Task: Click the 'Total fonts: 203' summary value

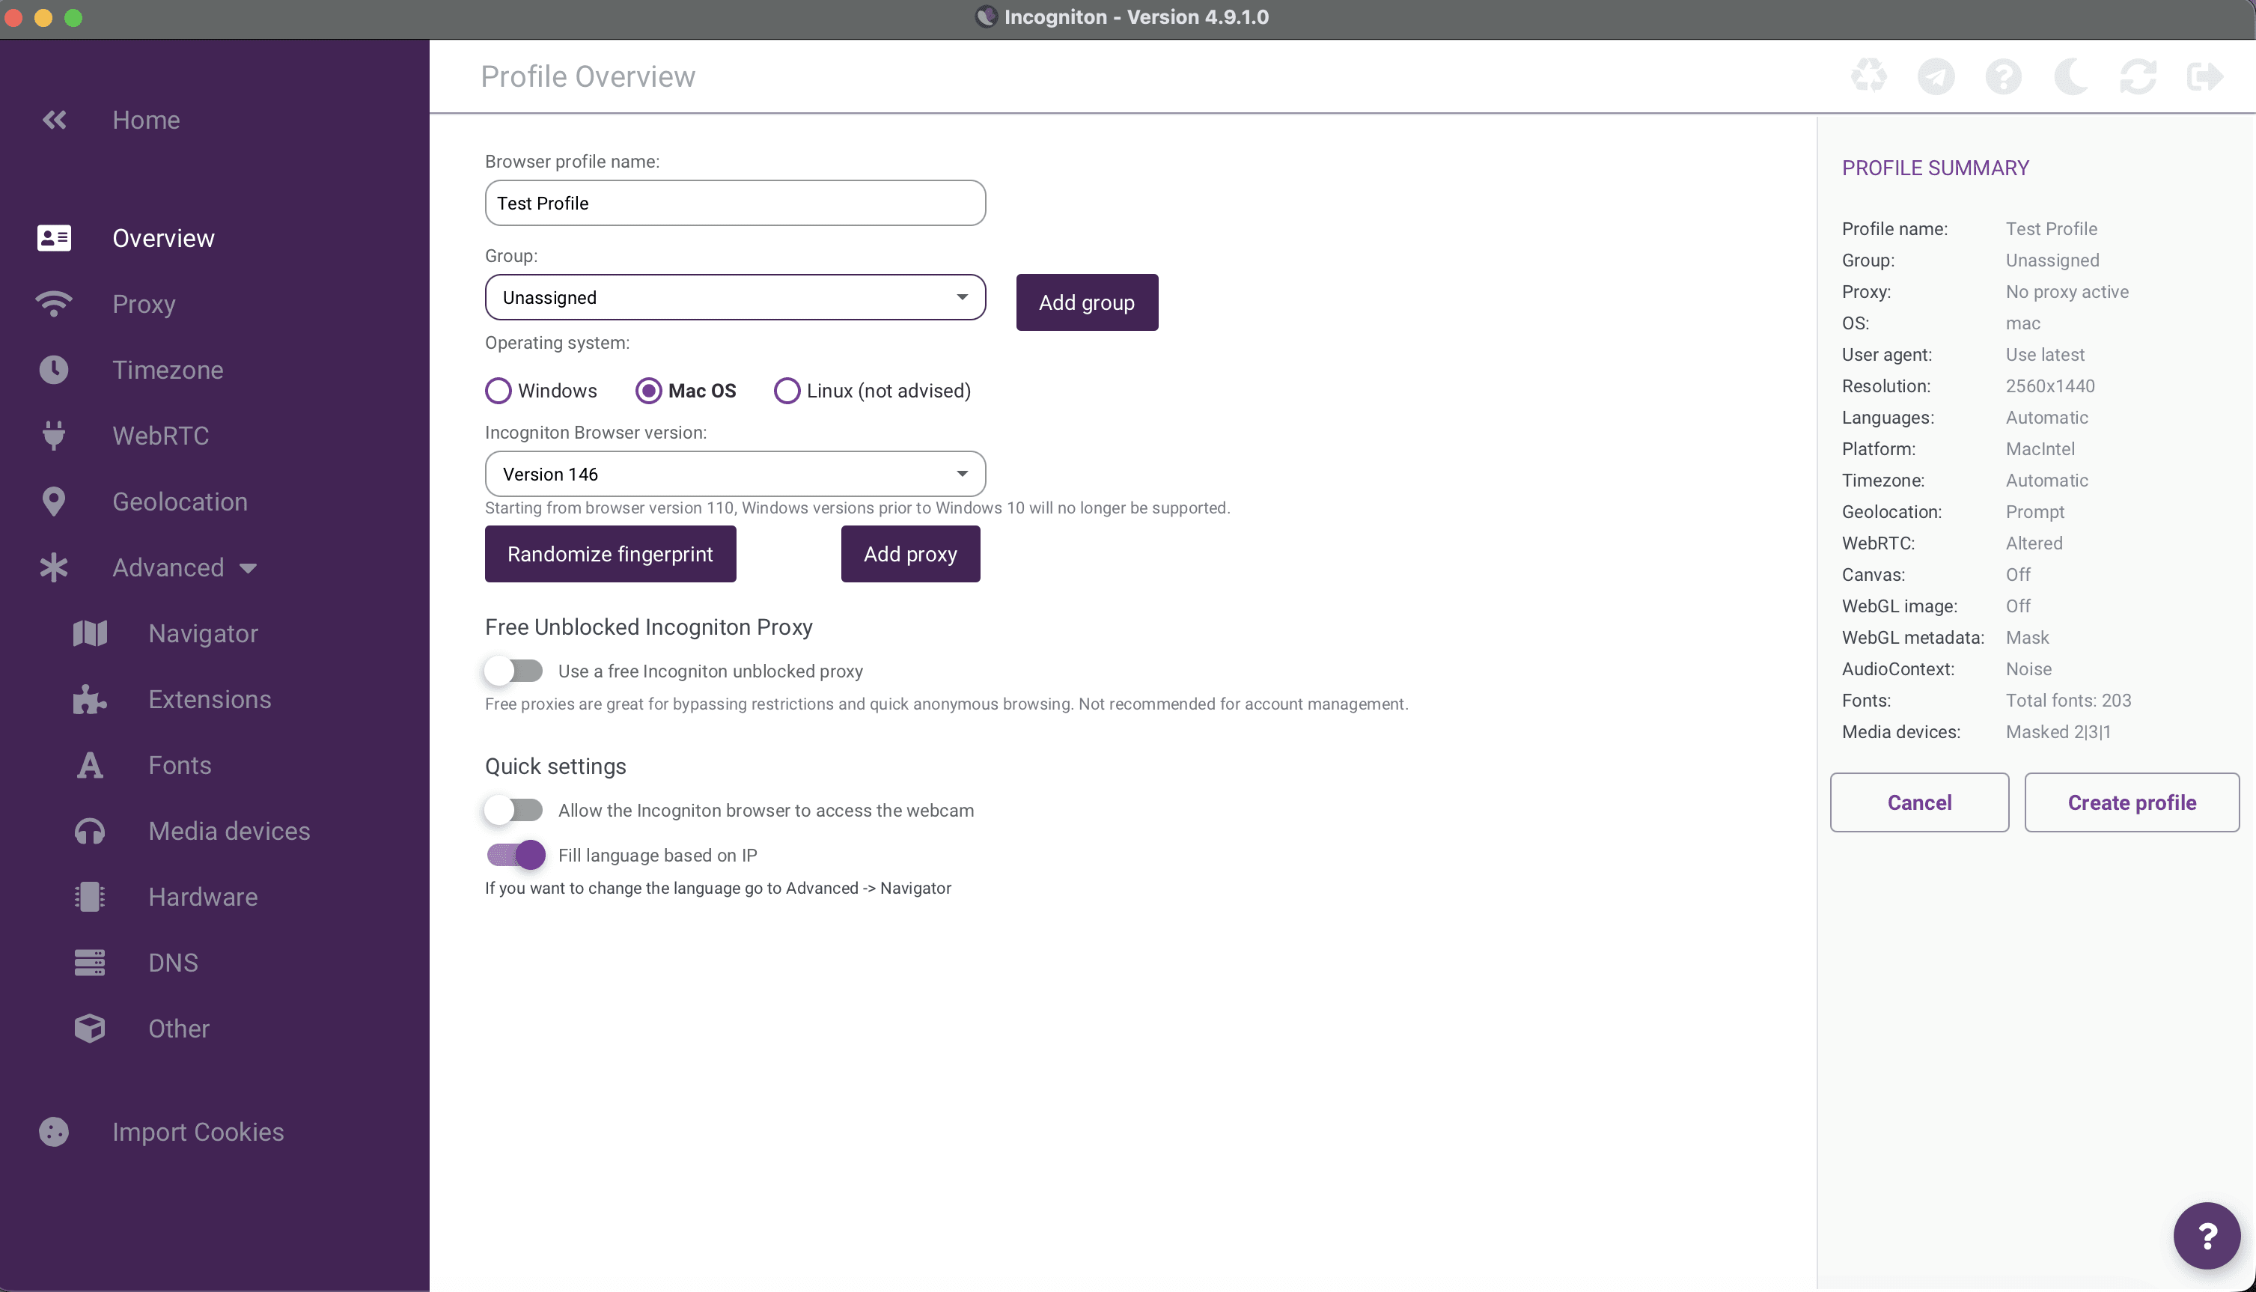Action: 2068,700
